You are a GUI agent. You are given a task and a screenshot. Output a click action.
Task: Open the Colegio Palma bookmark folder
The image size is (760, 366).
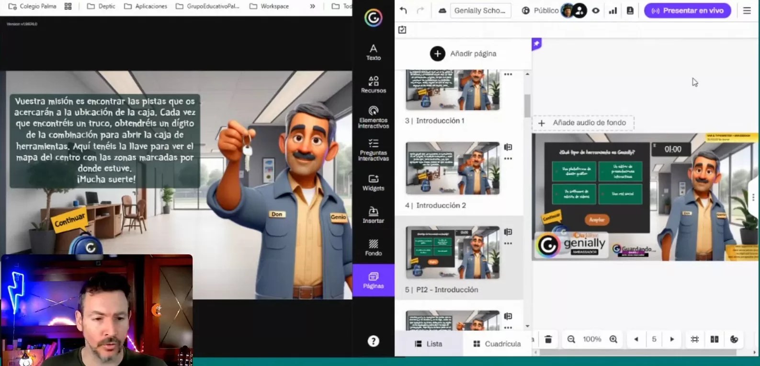point(33,6)
